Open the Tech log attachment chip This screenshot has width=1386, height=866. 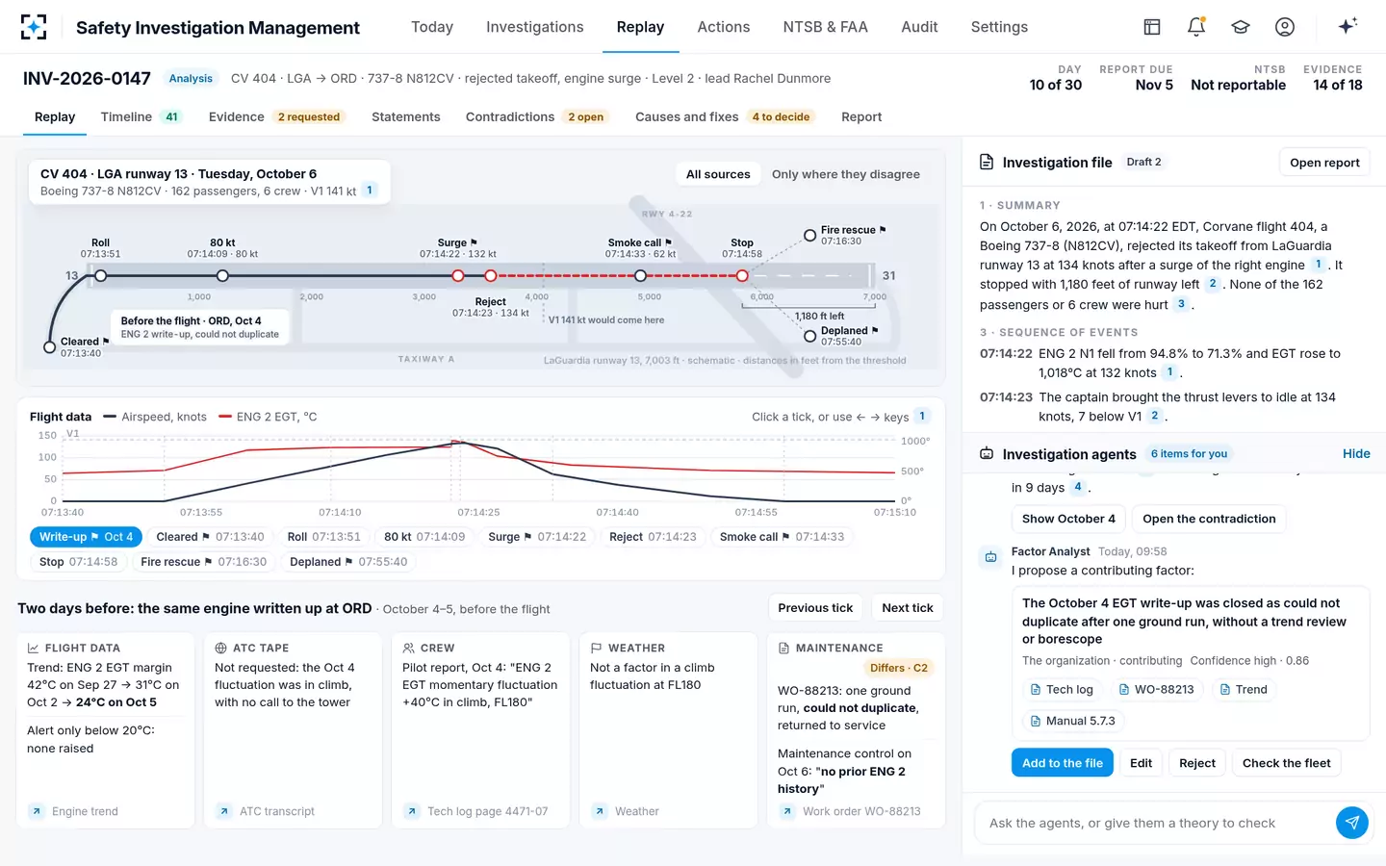tap(1062, 689)
